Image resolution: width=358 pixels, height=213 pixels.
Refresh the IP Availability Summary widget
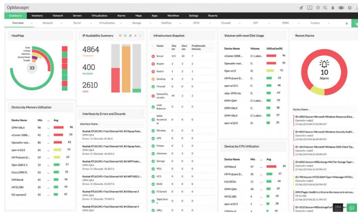coord(120,36)
